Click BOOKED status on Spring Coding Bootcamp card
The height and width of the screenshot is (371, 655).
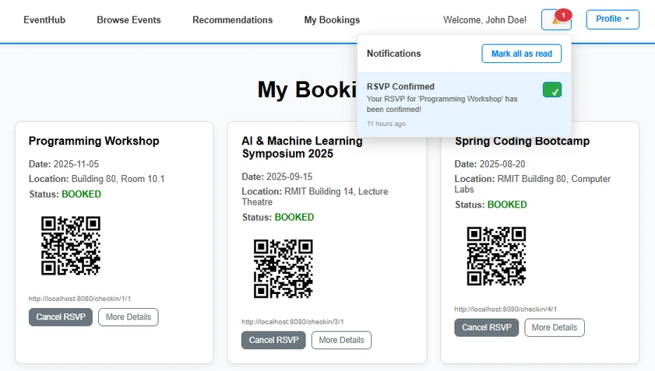click(x=507, y=205)
